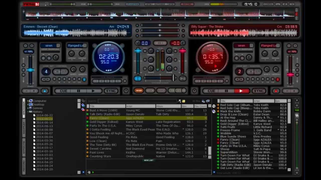Viewport: 321px width, 180px height.
Task: Click the left deck loop length 4 display
Action: coord(46,71)
